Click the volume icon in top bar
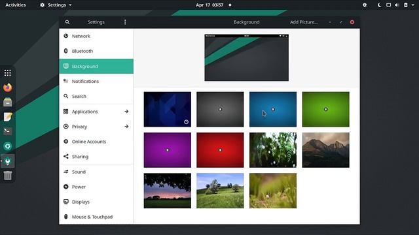 tap(397, 5)
